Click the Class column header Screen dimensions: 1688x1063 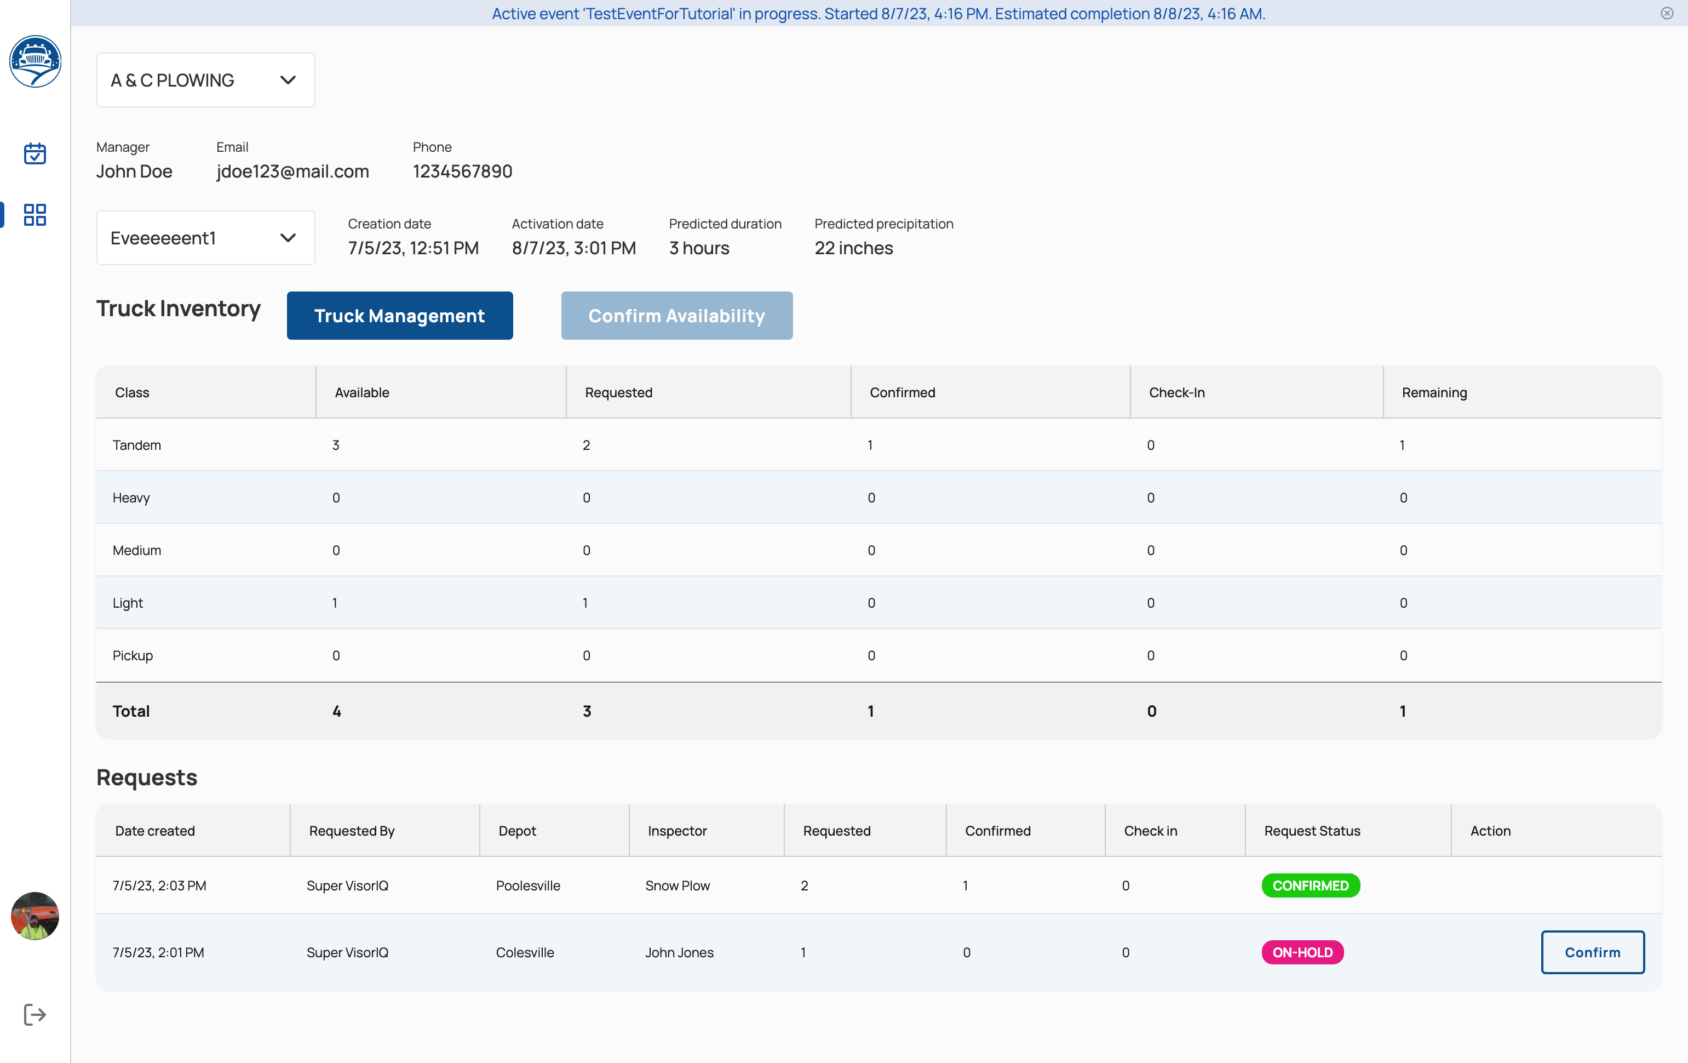(x=132, y=392)
